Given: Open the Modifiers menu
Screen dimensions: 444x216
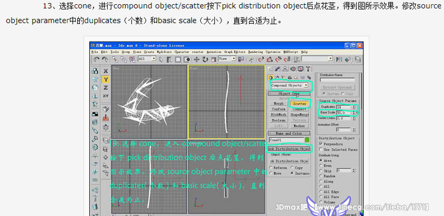Looking at the screenshot, I should (164, 52).
